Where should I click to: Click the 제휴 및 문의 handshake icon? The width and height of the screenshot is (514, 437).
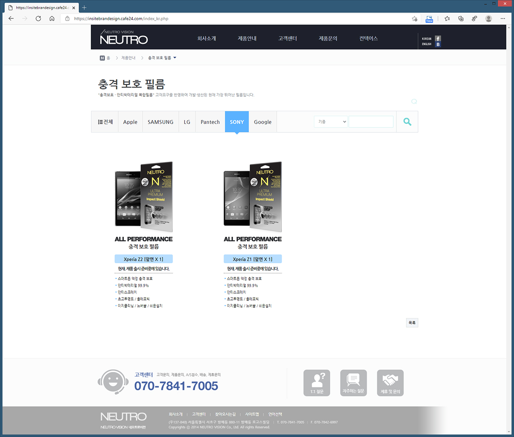pyautogui.click(x=390, y=383)
